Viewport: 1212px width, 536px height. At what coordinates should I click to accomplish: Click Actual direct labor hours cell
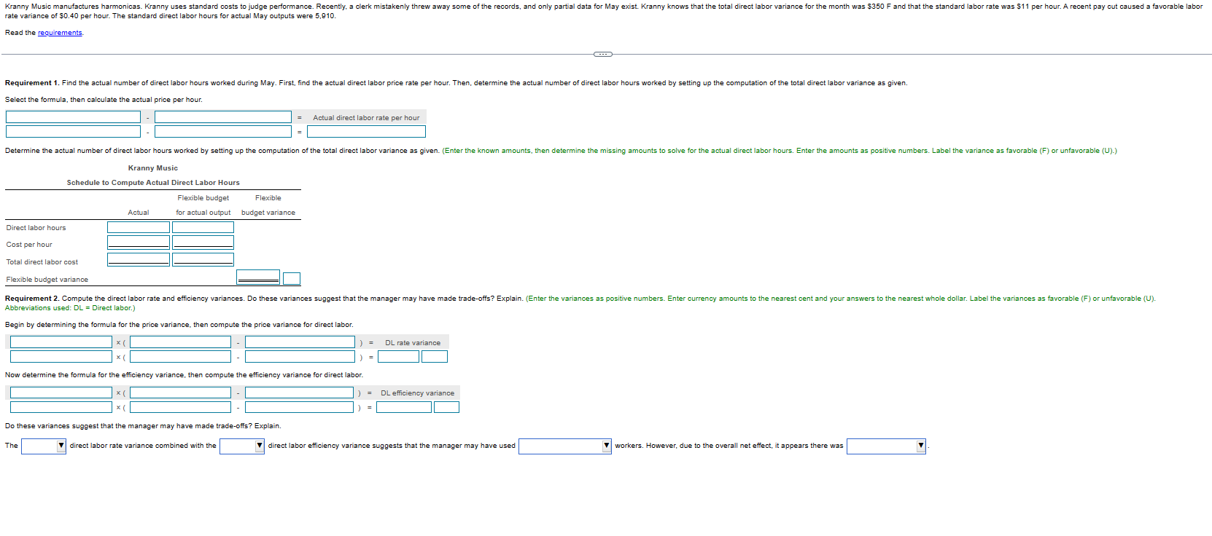139,227
